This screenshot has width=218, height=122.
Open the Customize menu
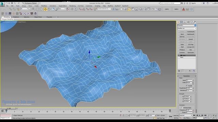tap(89, 6)
